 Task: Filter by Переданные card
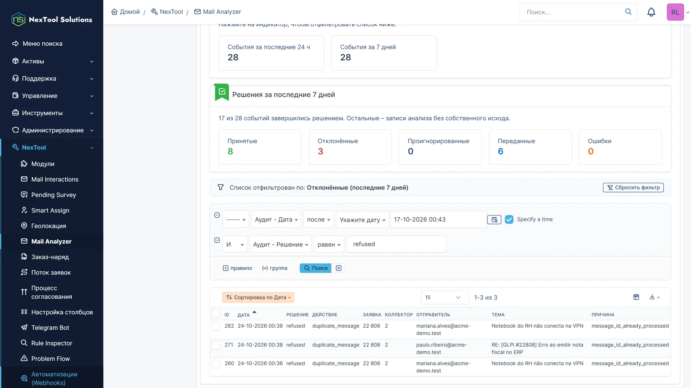[530, 147]
